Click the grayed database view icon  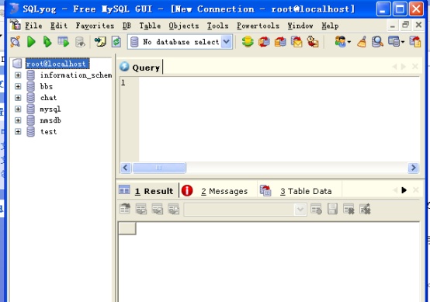coord(80,42)
